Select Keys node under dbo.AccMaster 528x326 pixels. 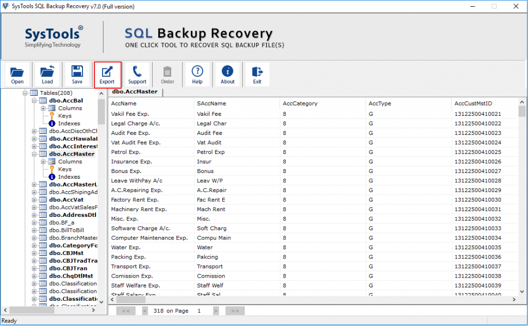tap(64, 169)
